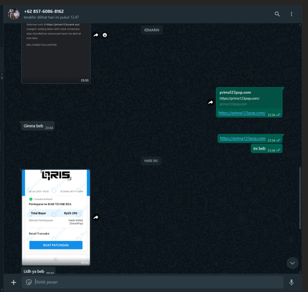The image size is (308, 292).
Task: Select the 'Udh ya beb' message
Action: pyautogui.click(x=38, y=270)
